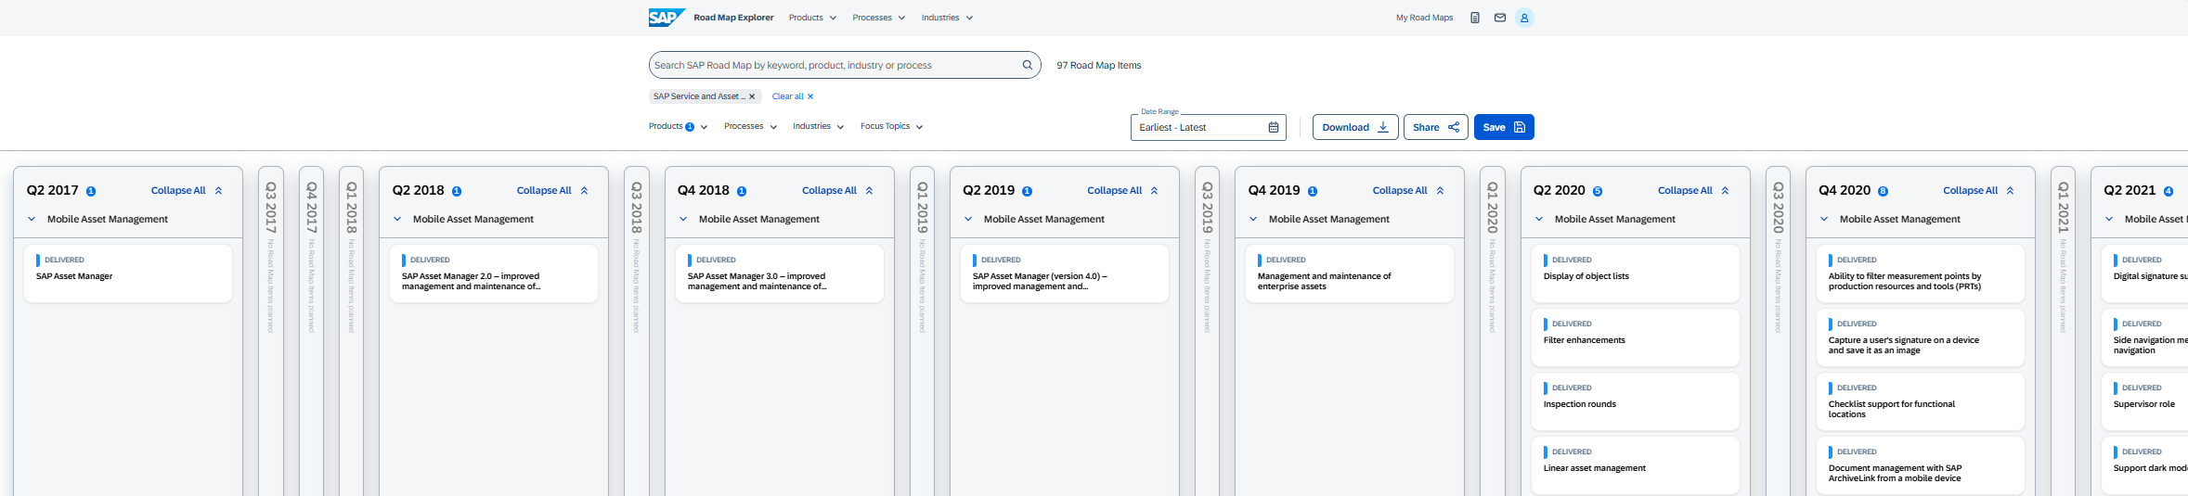
Task: Expand the collapsed Q3 2017 column
Action: [271, 331]
